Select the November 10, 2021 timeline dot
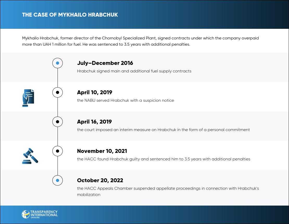 (58, 151)
